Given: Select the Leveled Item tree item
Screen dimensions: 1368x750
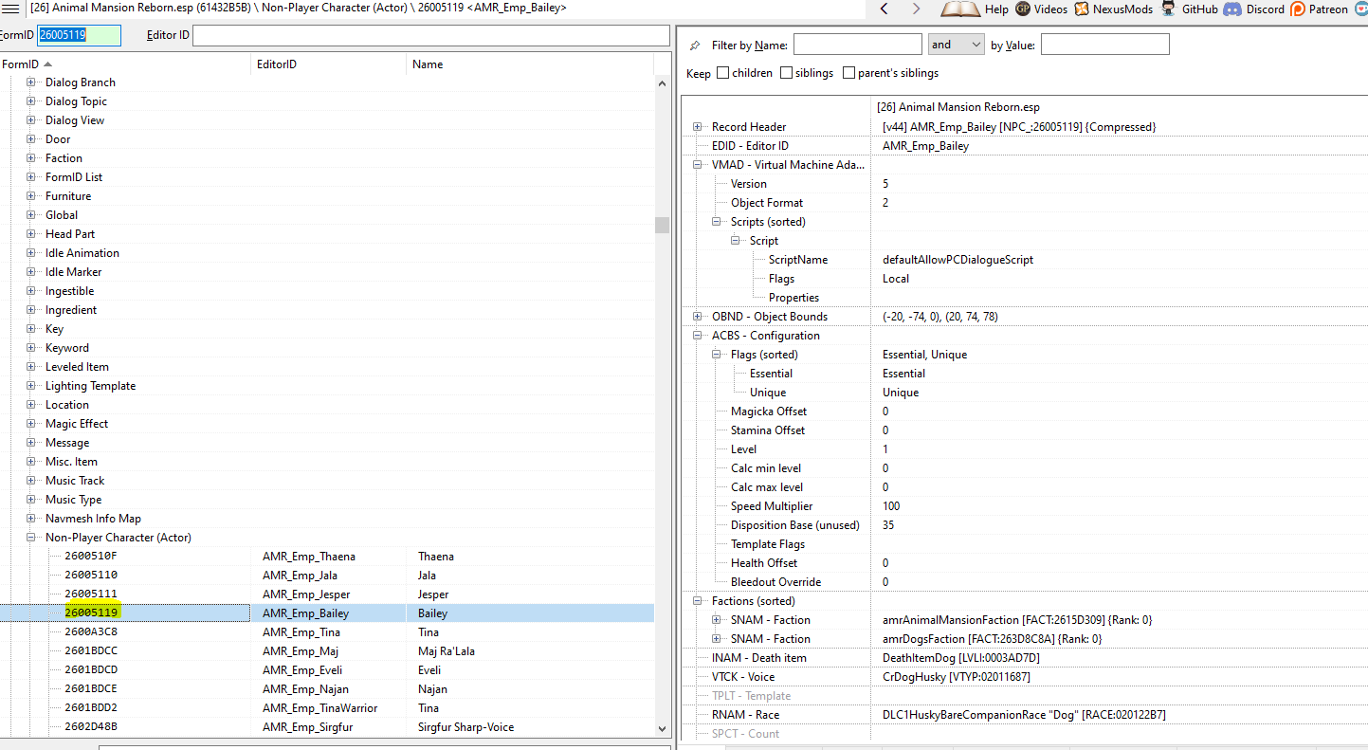Looking at the screenshot, I should (77, 367).
